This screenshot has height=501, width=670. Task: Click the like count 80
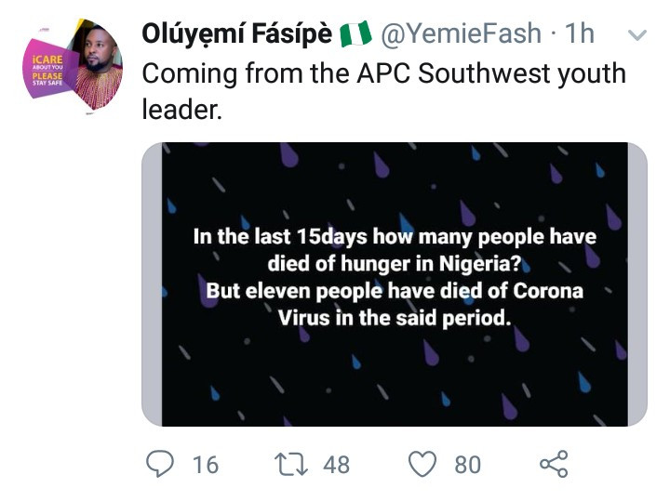tap(468, 465)
